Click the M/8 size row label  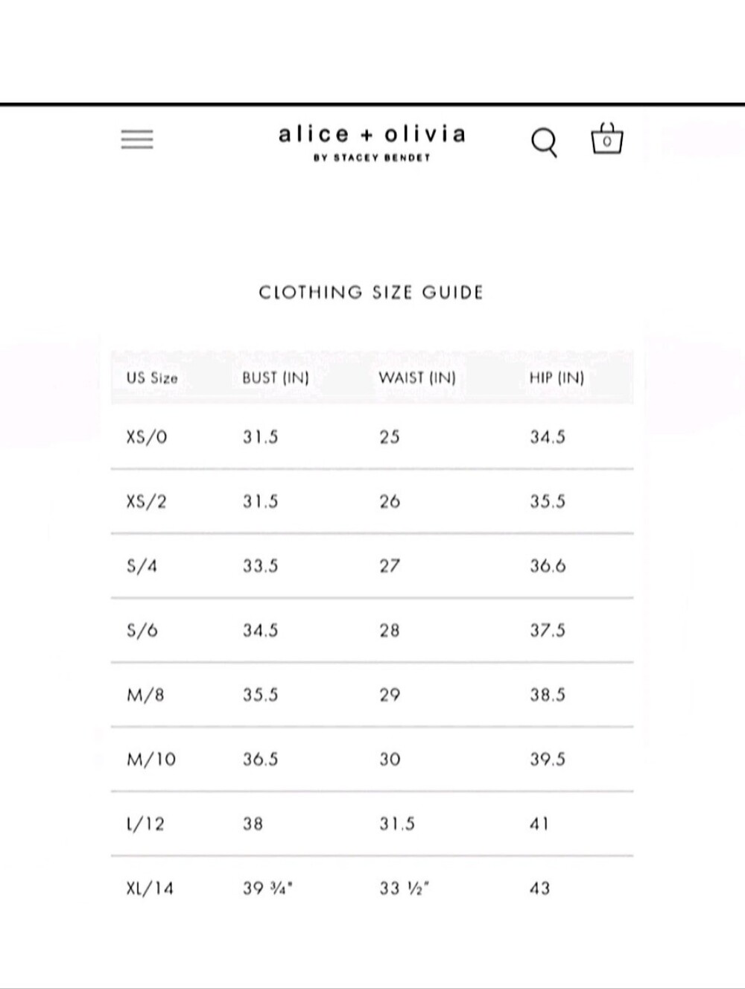[145, 695]
